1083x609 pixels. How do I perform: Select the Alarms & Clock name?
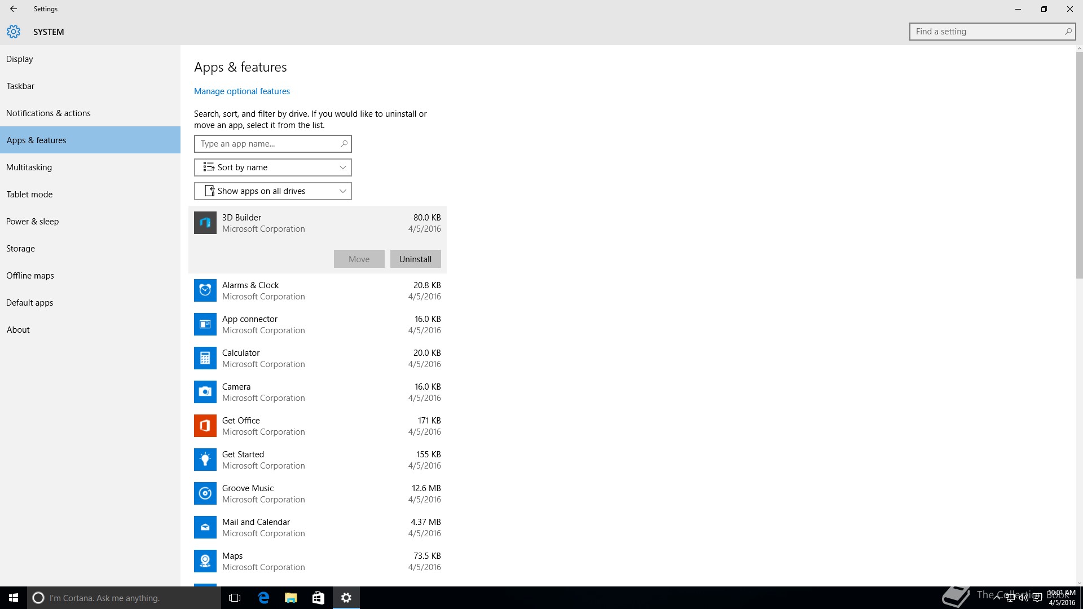click(250, 285)
